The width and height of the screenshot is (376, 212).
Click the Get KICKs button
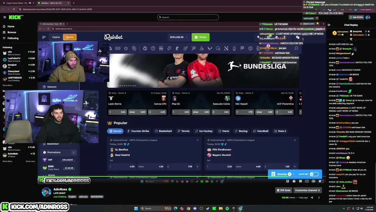click(356, 17)
